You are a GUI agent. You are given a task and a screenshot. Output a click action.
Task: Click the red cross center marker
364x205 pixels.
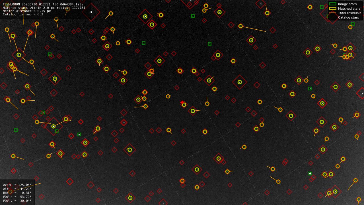(x=182, y=102)
